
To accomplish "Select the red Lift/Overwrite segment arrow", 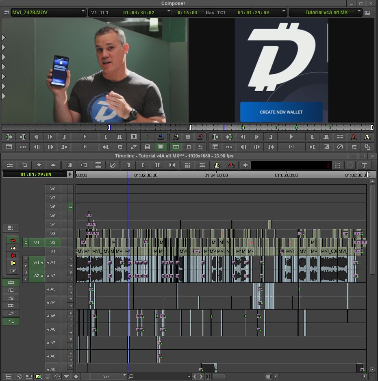I will [13, 240].
